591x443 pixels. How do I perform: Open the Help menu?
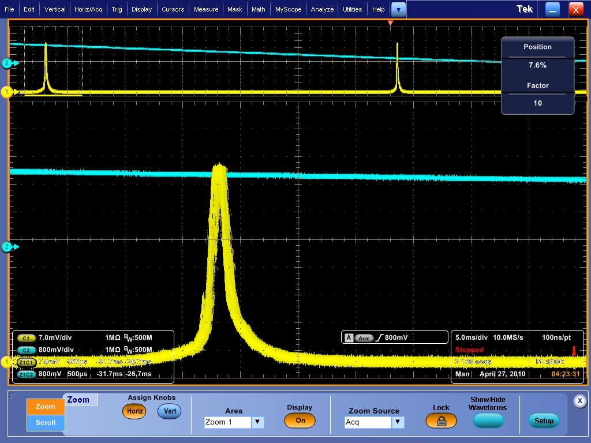pyautogui.click(x=379, y=9)
